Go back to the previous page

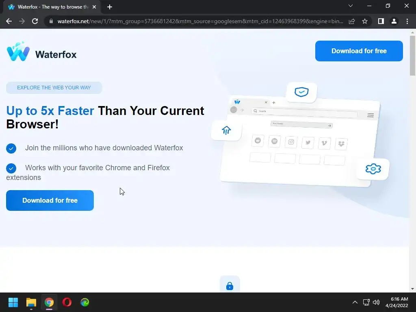click(x=9, y=21)
